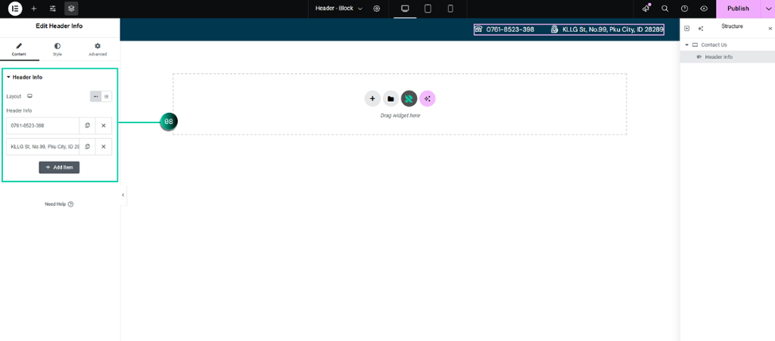Open the 0761-8523-398 repeater item
The image size is (775, 341).
[x=43, y=126]
